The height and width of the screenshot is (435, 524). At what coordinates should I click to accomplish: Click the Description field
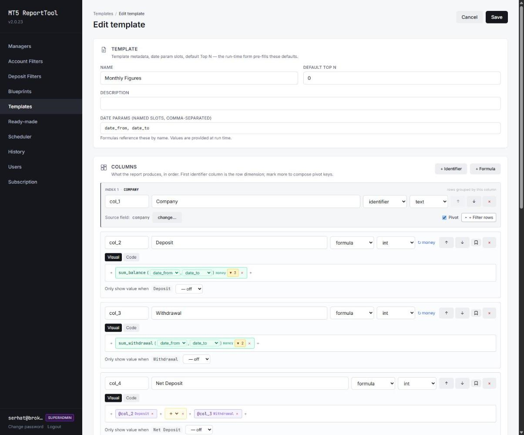pos(300,104)
